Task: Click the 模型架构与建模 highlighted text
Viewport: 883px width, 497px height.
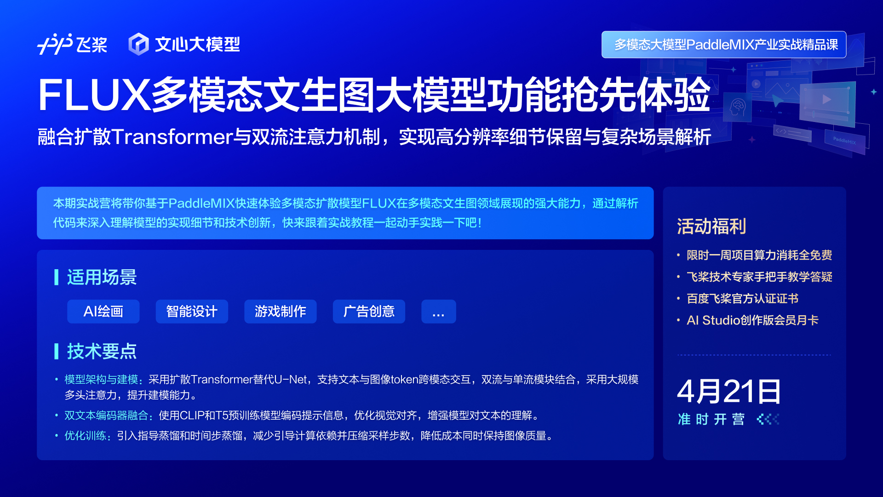Action: tap(102, 380)
